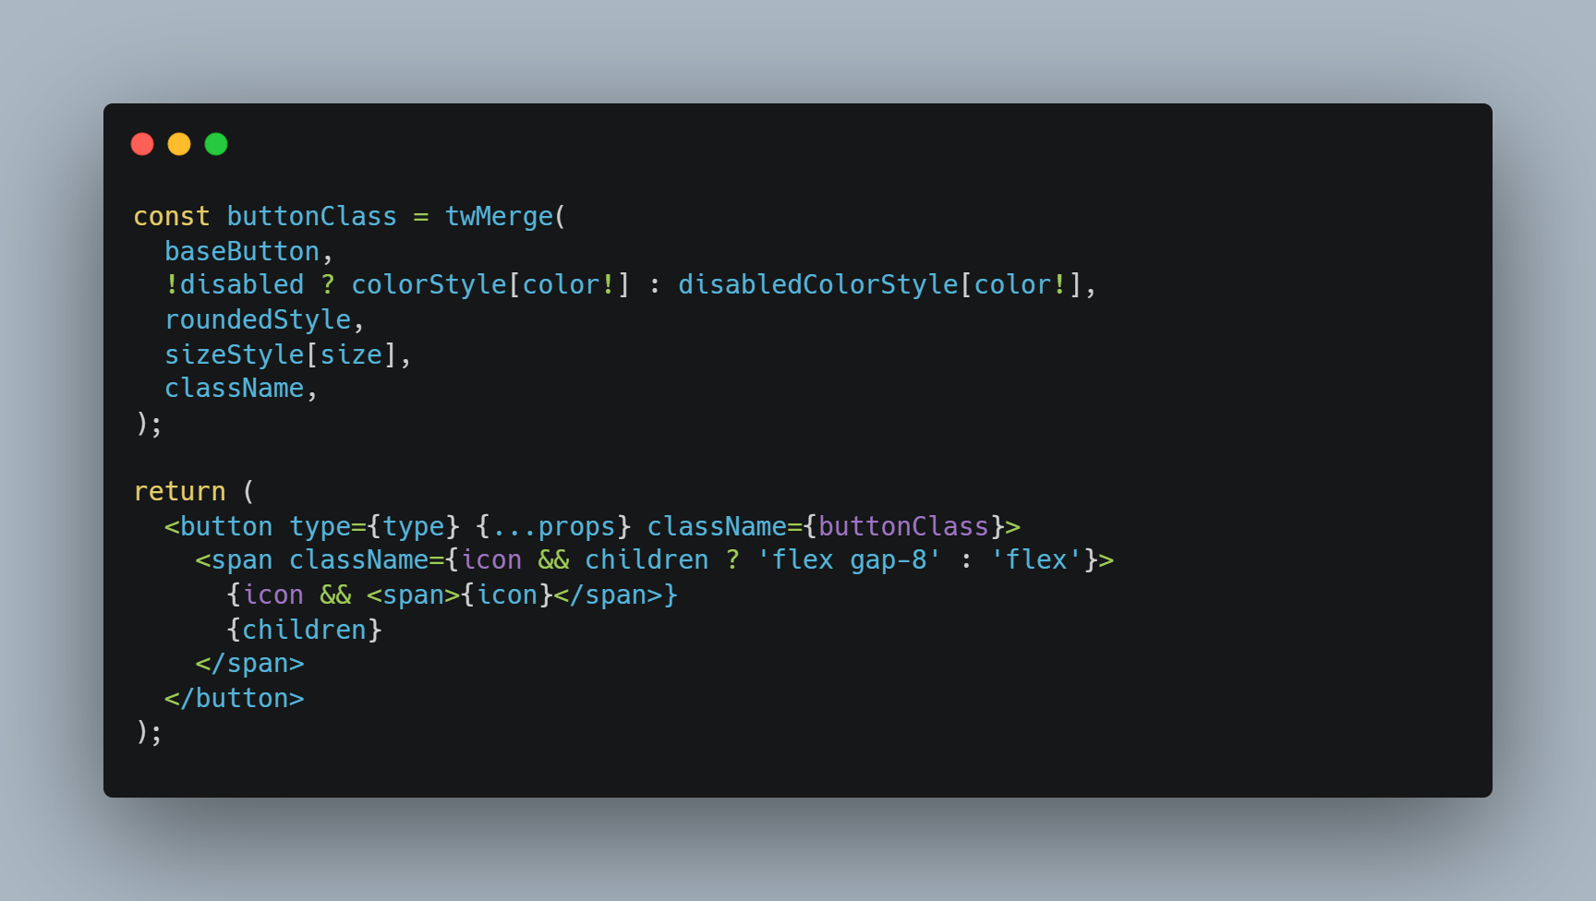
Task: Click the yellow minimize dot
Action: coord(179,144)
